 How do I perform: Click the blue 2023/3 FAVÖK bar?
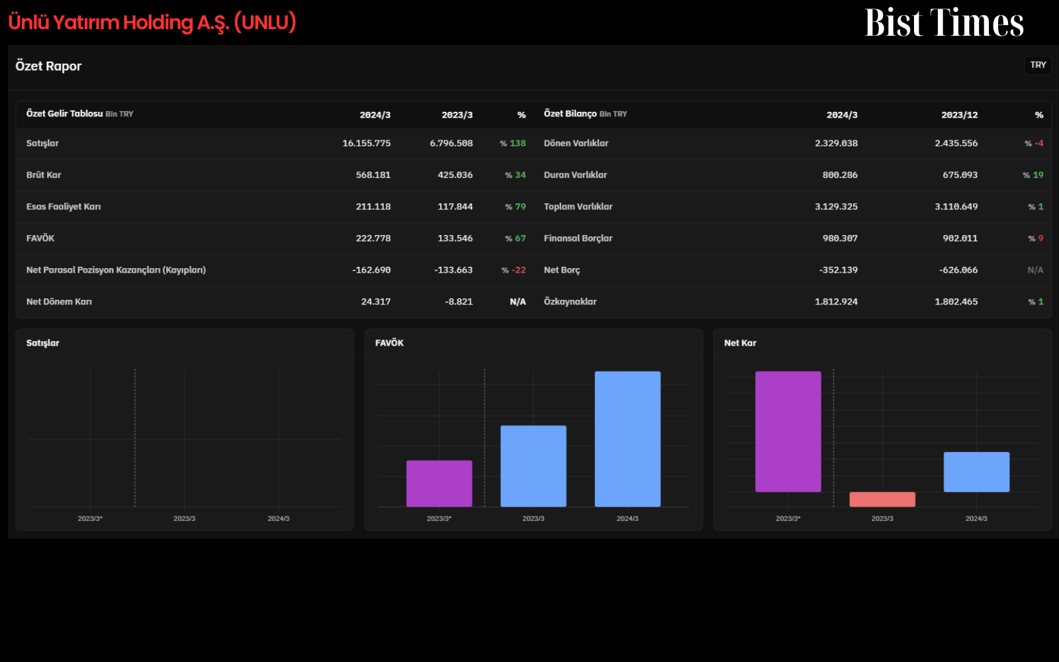(533, 466)
